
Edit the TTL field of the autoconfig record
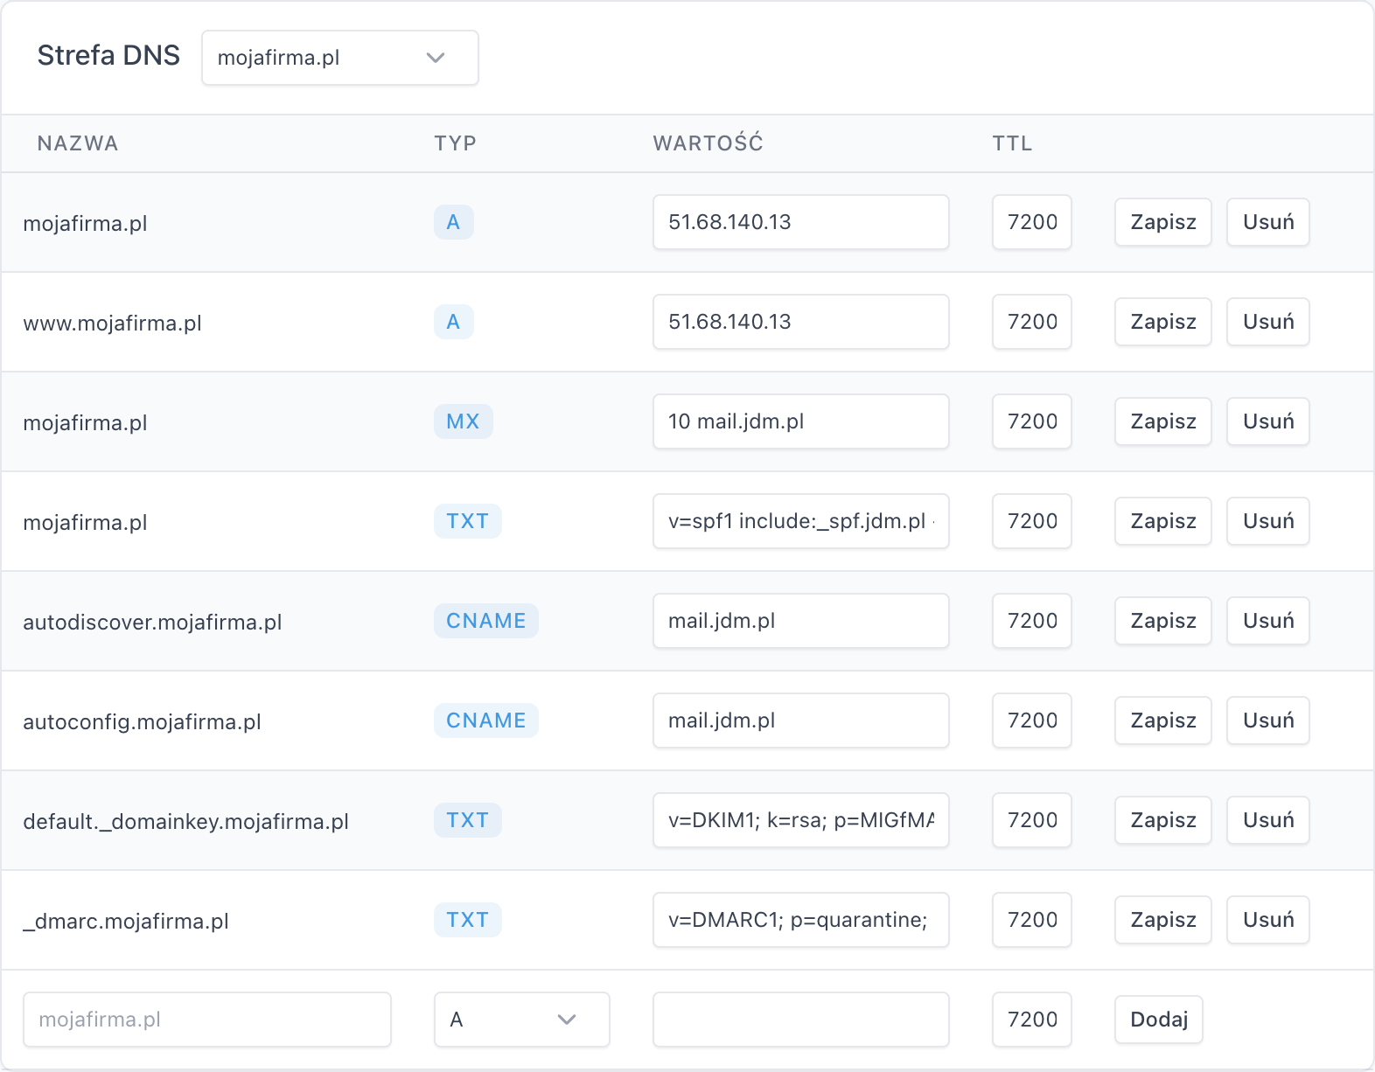click(1031, 720)
